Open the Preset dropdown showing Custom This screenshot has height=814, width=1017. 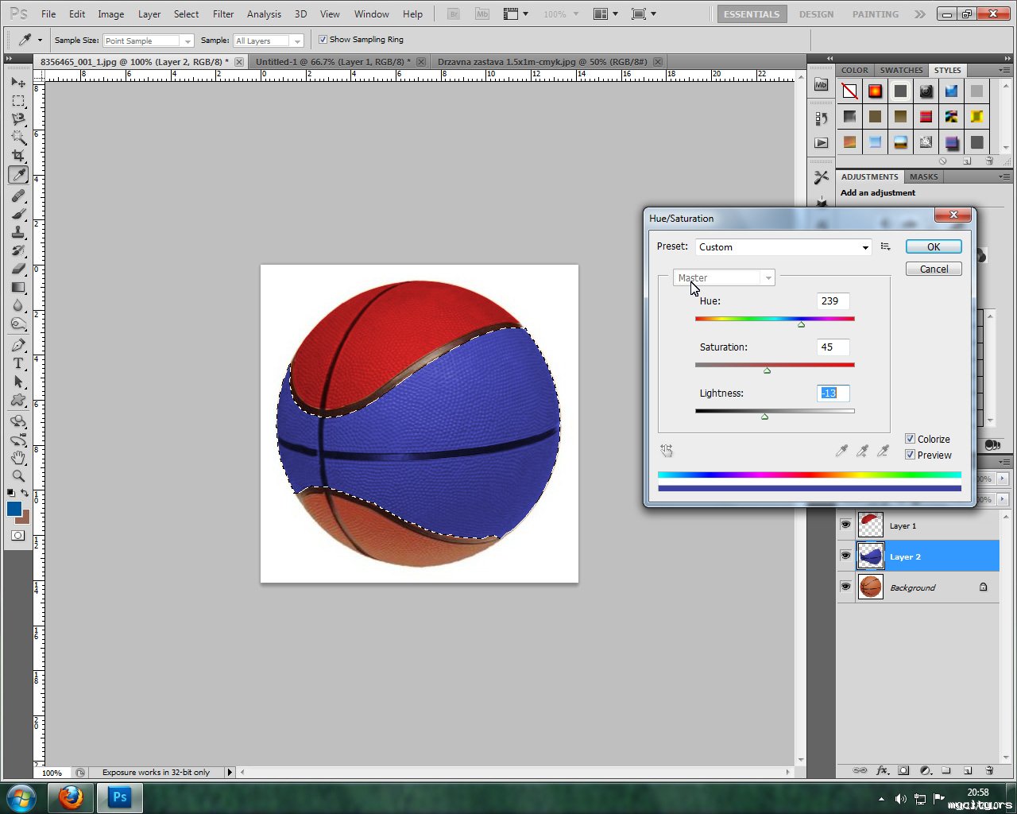pyautogui.click(x=783, y=247)
